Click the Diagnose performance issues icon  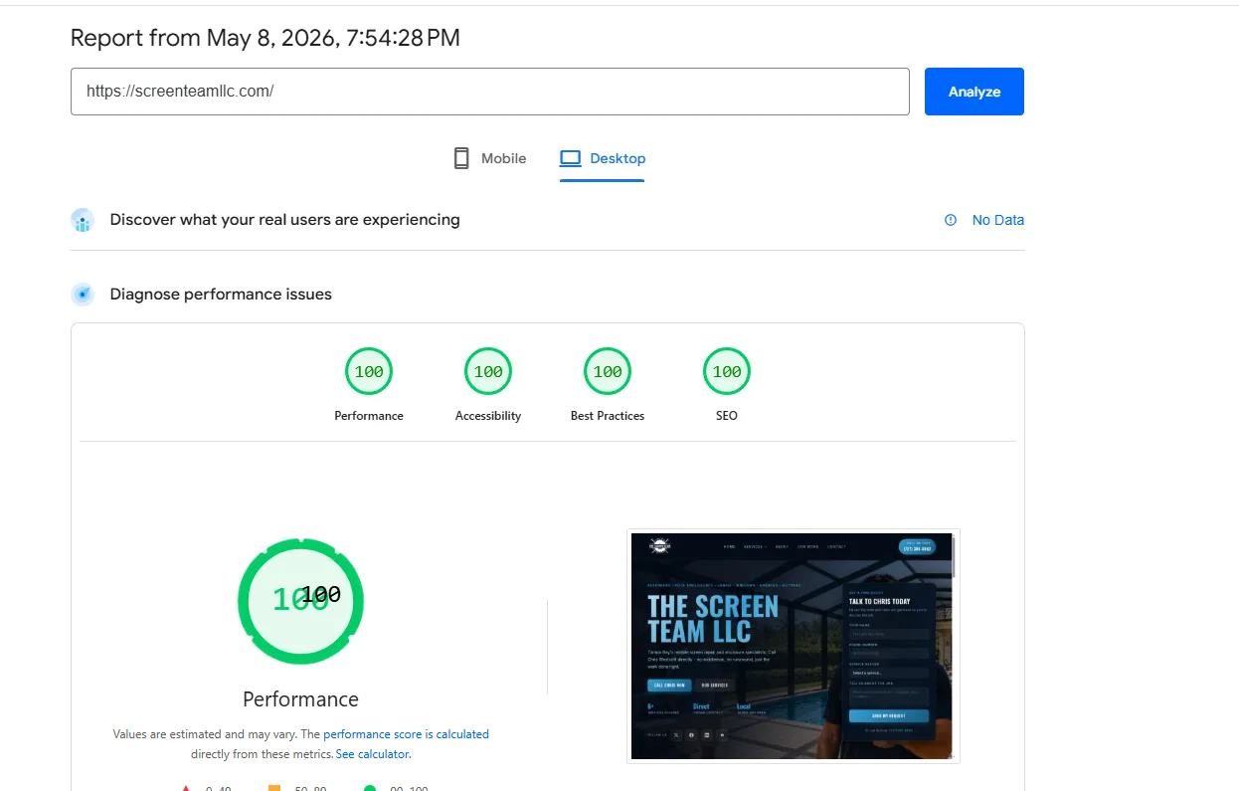tap(83, 295)
